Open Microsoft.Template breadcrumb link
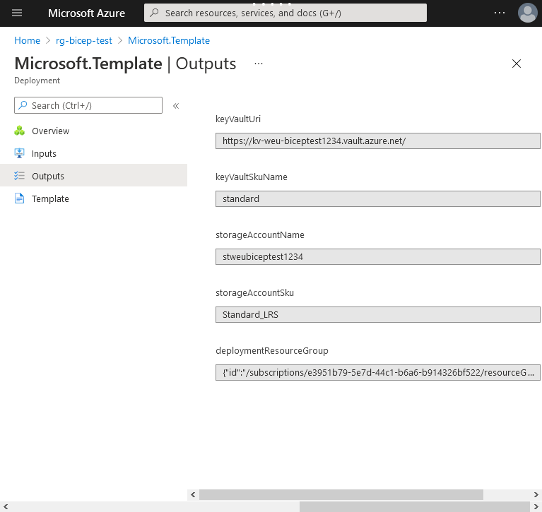This screenshot has width=542, height=512. coord(168,40)
